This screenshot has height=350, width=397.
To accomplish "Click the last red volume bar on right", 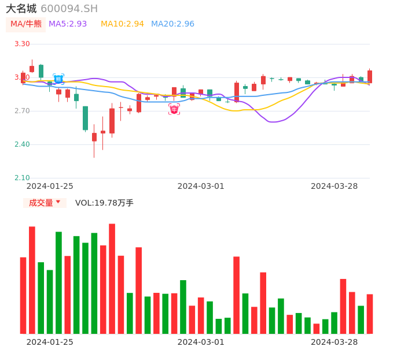I will coord(369,314).
